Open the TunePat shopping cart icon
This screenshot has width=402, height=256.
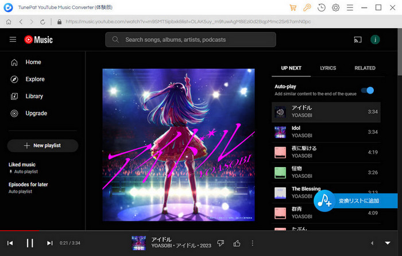293,7
